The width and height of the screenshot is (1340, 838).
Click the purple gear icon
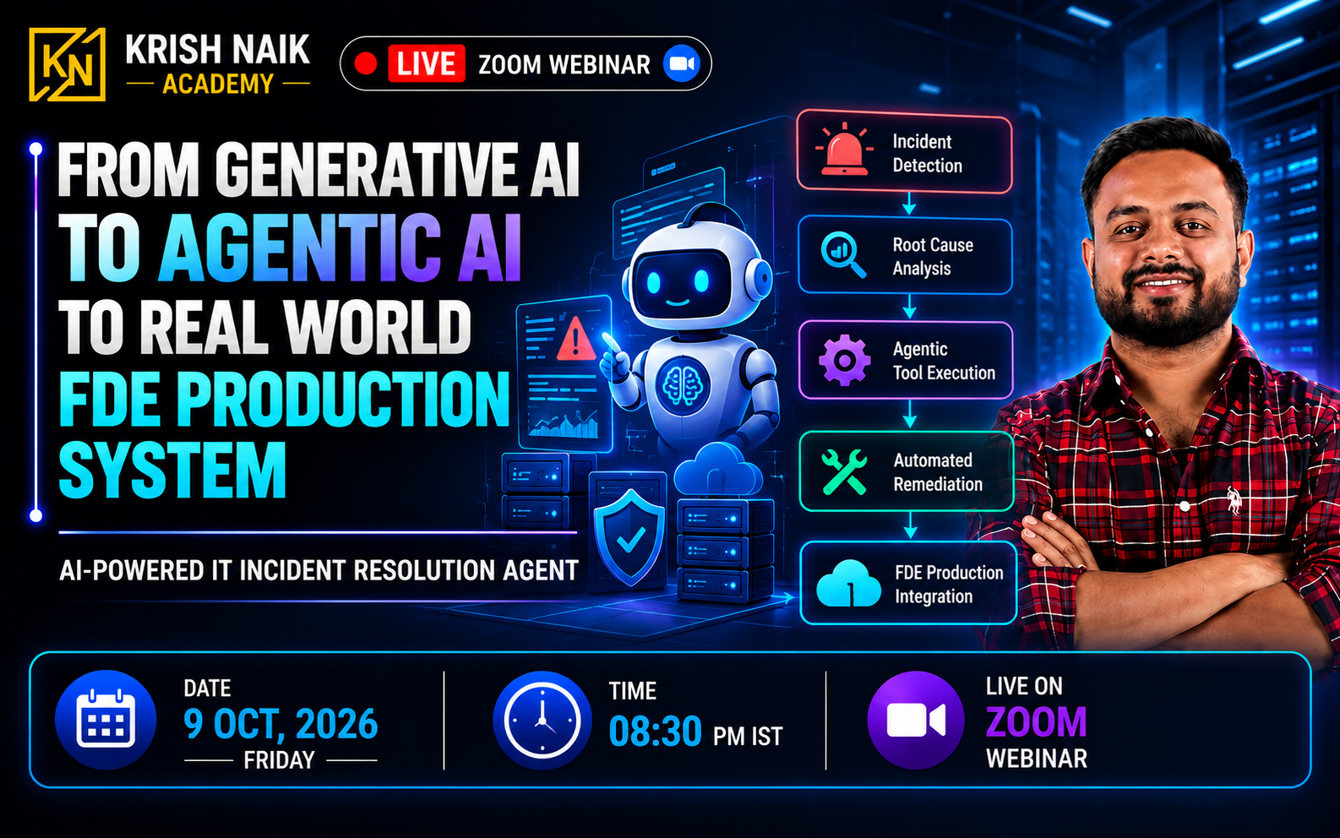[844, 361]
